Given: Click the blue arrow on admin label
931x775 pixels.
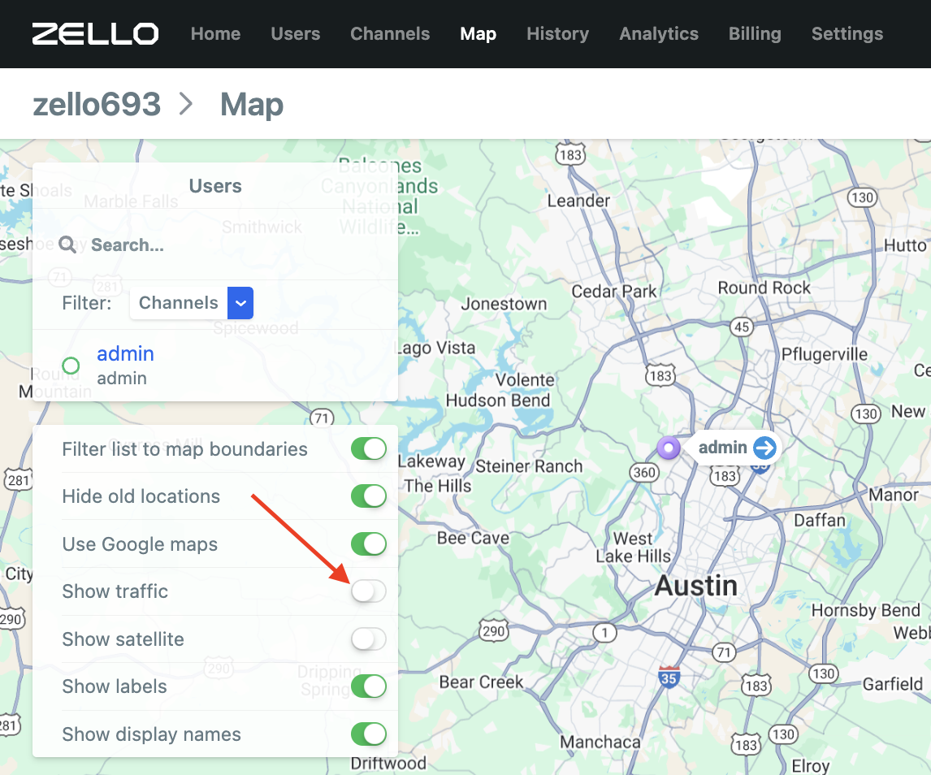Looking at the screenshot, I should click(764, 448).
